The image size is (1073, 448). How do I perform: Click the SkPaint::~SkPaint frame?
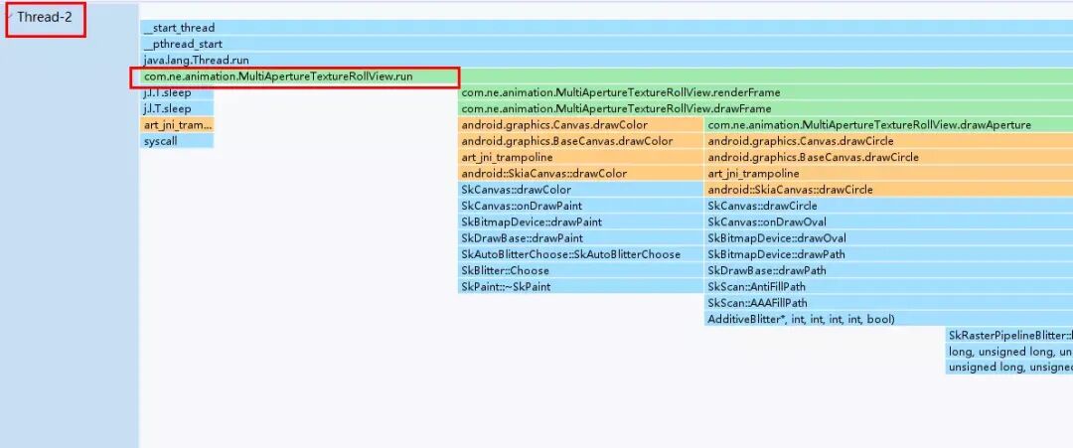click(580, 287)
